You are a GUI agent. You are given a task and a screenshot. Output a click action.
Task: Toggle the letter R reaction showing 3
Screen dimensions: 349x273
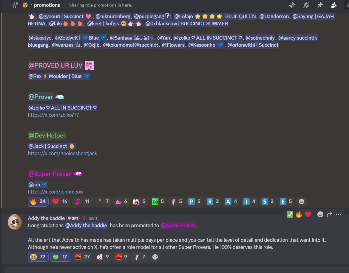213,202
